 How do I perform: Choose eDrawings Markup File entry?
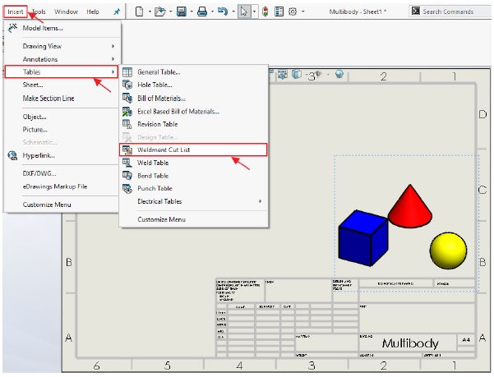pos(55,186)
